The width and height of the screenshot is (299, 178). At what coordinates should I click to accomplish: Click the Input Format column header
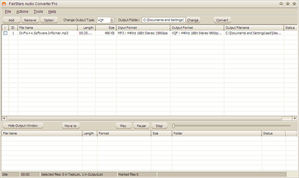pos(143,28)
